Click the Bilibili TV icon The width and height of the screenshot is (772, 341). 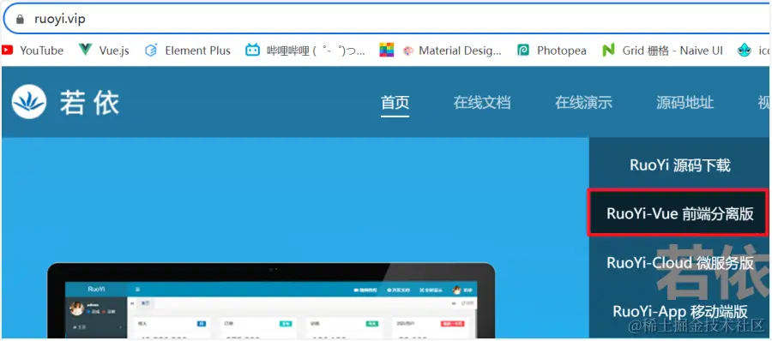tap(252, 51)
